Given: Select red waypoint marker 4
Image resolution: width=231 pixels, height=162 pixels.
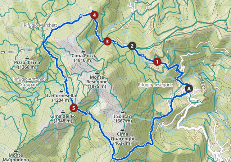Looking at the screenshot, I should point(94,15).
